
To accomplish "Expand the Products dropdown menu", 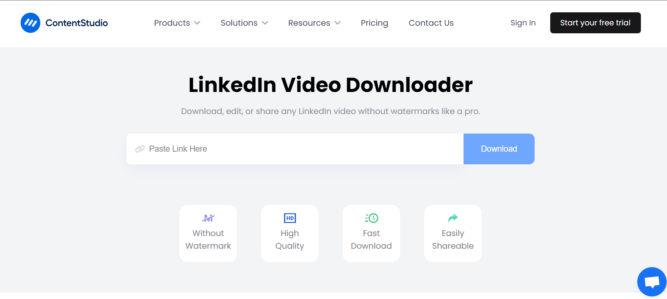I will coord(177,23).
